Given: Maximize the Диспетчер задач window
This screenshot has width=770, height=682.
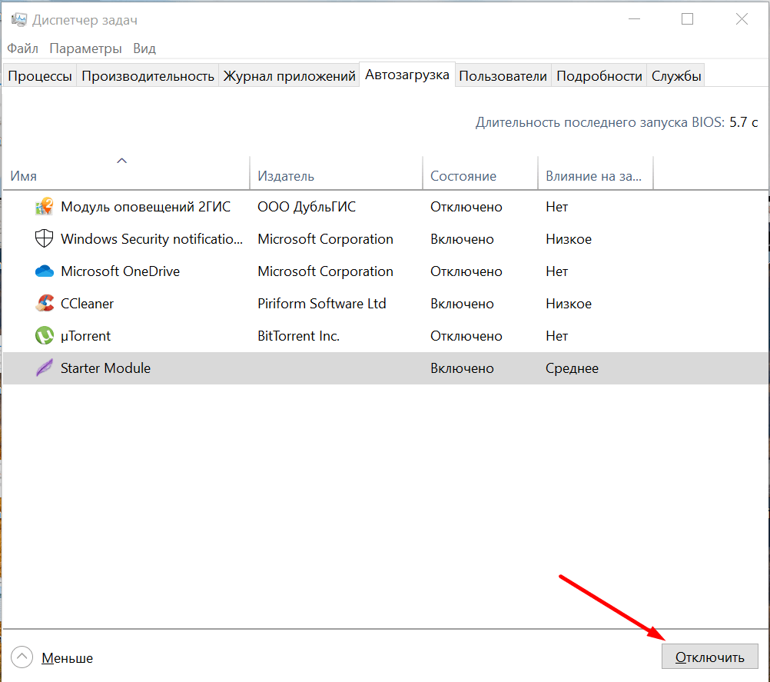Looking at the screenshot, I should pyautogui.click(x=687, y=20).
